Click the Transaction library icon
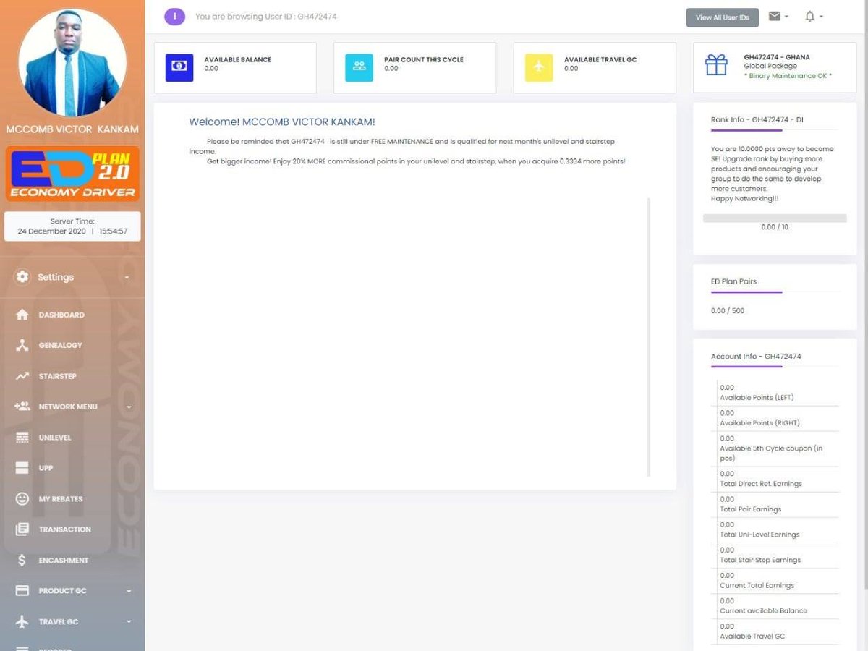This screenshot has height=651, width=868. pos(22,529)
